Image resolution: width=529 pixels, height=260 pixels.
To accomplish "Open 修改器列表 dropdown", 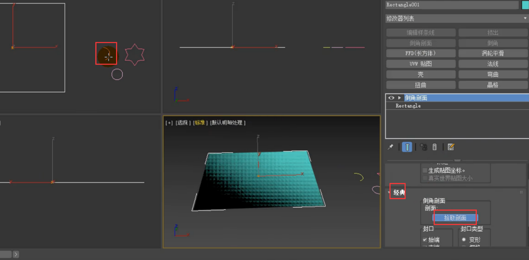I will [x=457, y=18].
